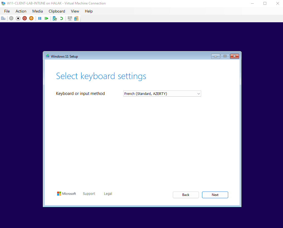Image resolution: width=283 pixels, height=228 pixels.
Task: Revert the VM to previous checkpoint
Action: point(61,18)
